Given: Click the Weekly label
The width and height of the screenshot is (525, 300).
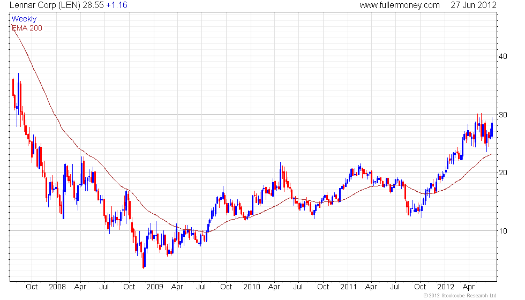Looking at the screenshot, I should pyautogui.click(x=24, y=19).
